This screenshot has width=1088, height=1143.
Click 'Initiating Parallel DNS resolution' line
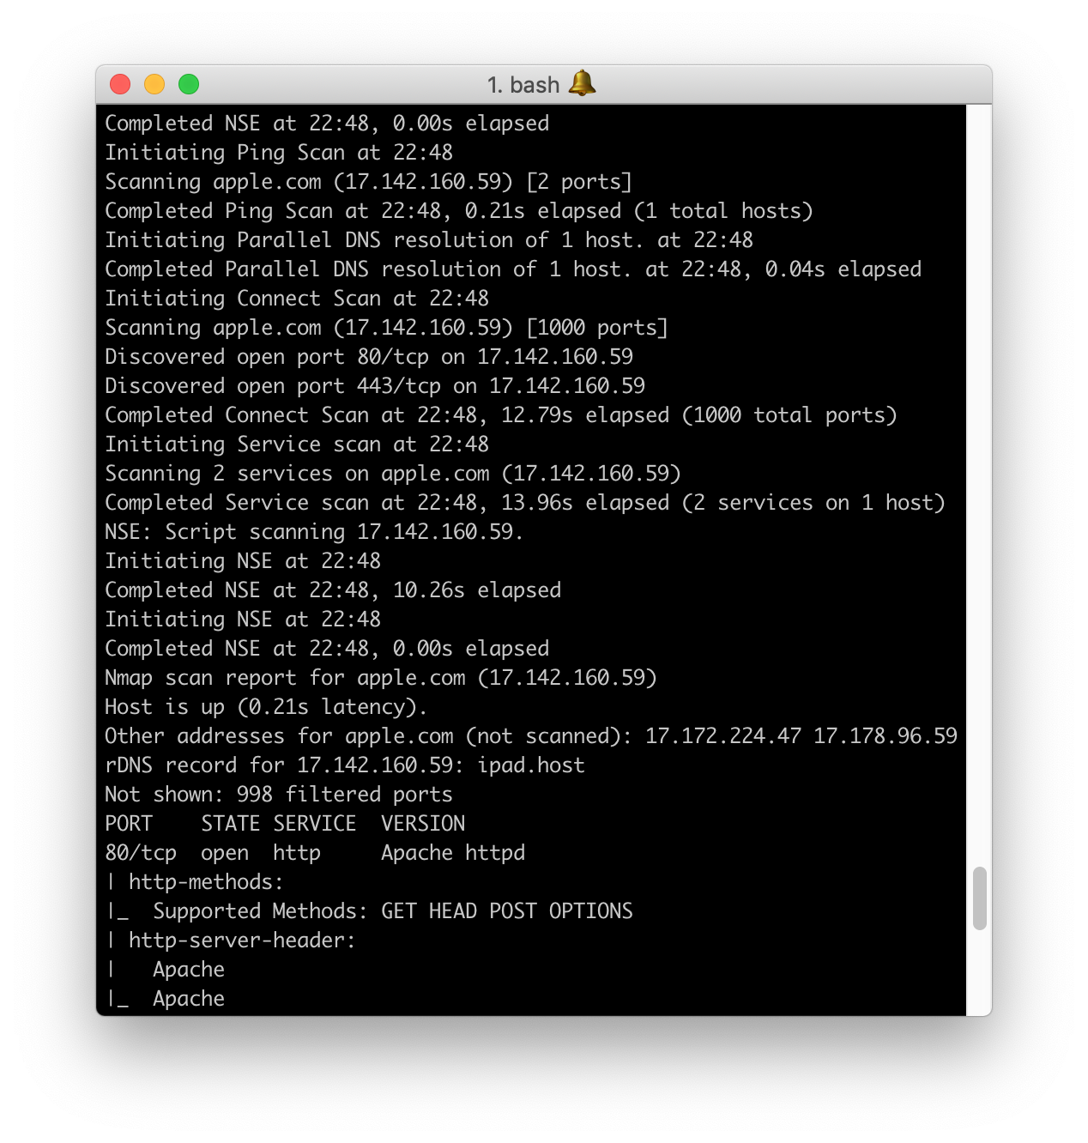click(429, 240)
